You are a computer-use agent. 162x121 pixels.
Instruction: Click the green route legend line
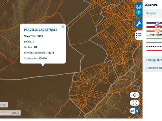click(x=154, y=39)
